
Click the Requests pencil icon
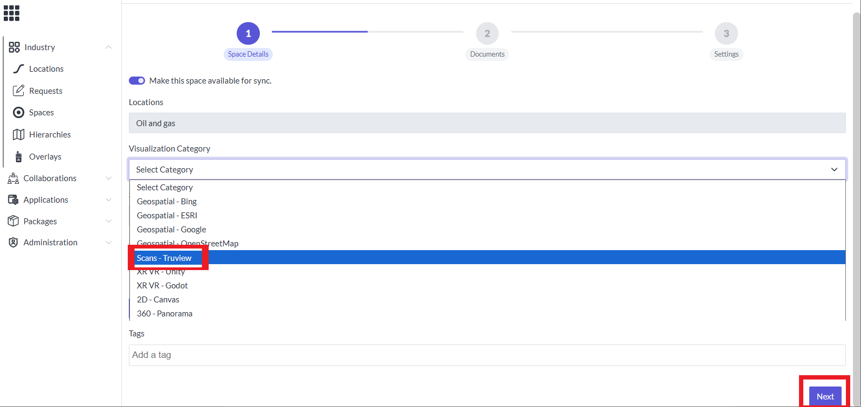point(19,91)
